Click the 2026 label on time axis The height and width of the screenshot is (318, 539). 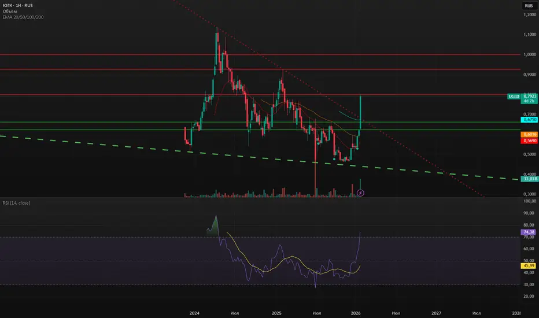pyautogui.click(x=356, y=313)
